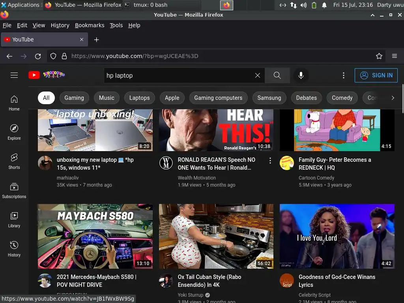Open 'Ox Tail Cuban Style' video title
This screenshot has width=404, height=303.
pos(209,281)
